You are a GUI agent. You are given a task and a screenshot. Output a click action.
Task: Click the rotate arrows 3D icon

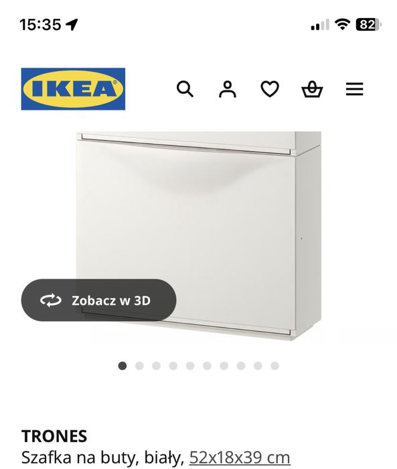(x=51, y=300)
